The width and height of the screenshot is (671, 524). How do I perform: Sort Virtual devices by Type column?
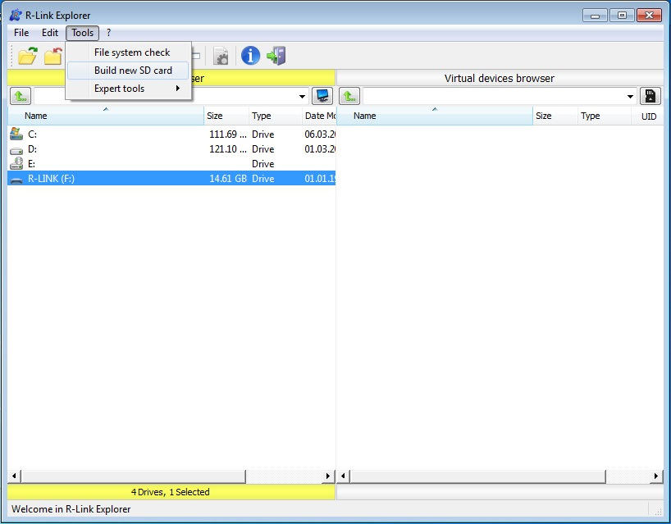click(605, 116)
